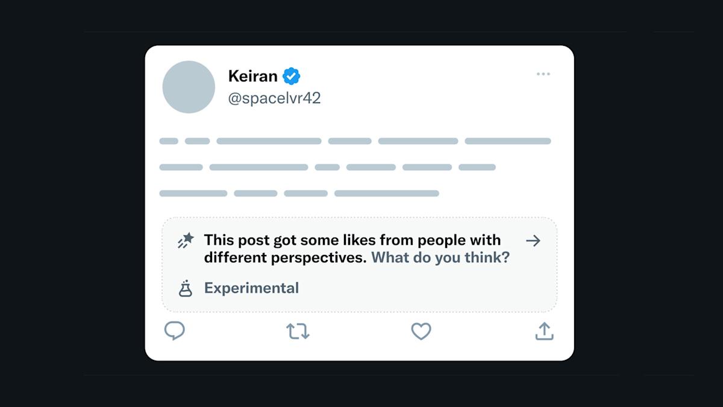The width and height of the screenshot is (723, 407).
Task: Open Keiran's profile via display name
Action: click(x=252, y=76)
